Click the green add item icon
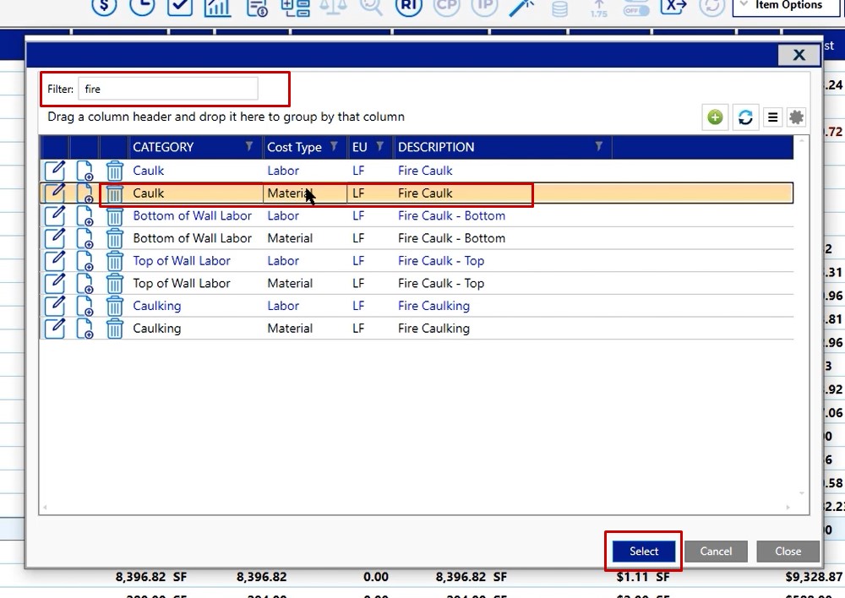The width and height of the screenshot is (845, 598). click(x=715, y=117)
